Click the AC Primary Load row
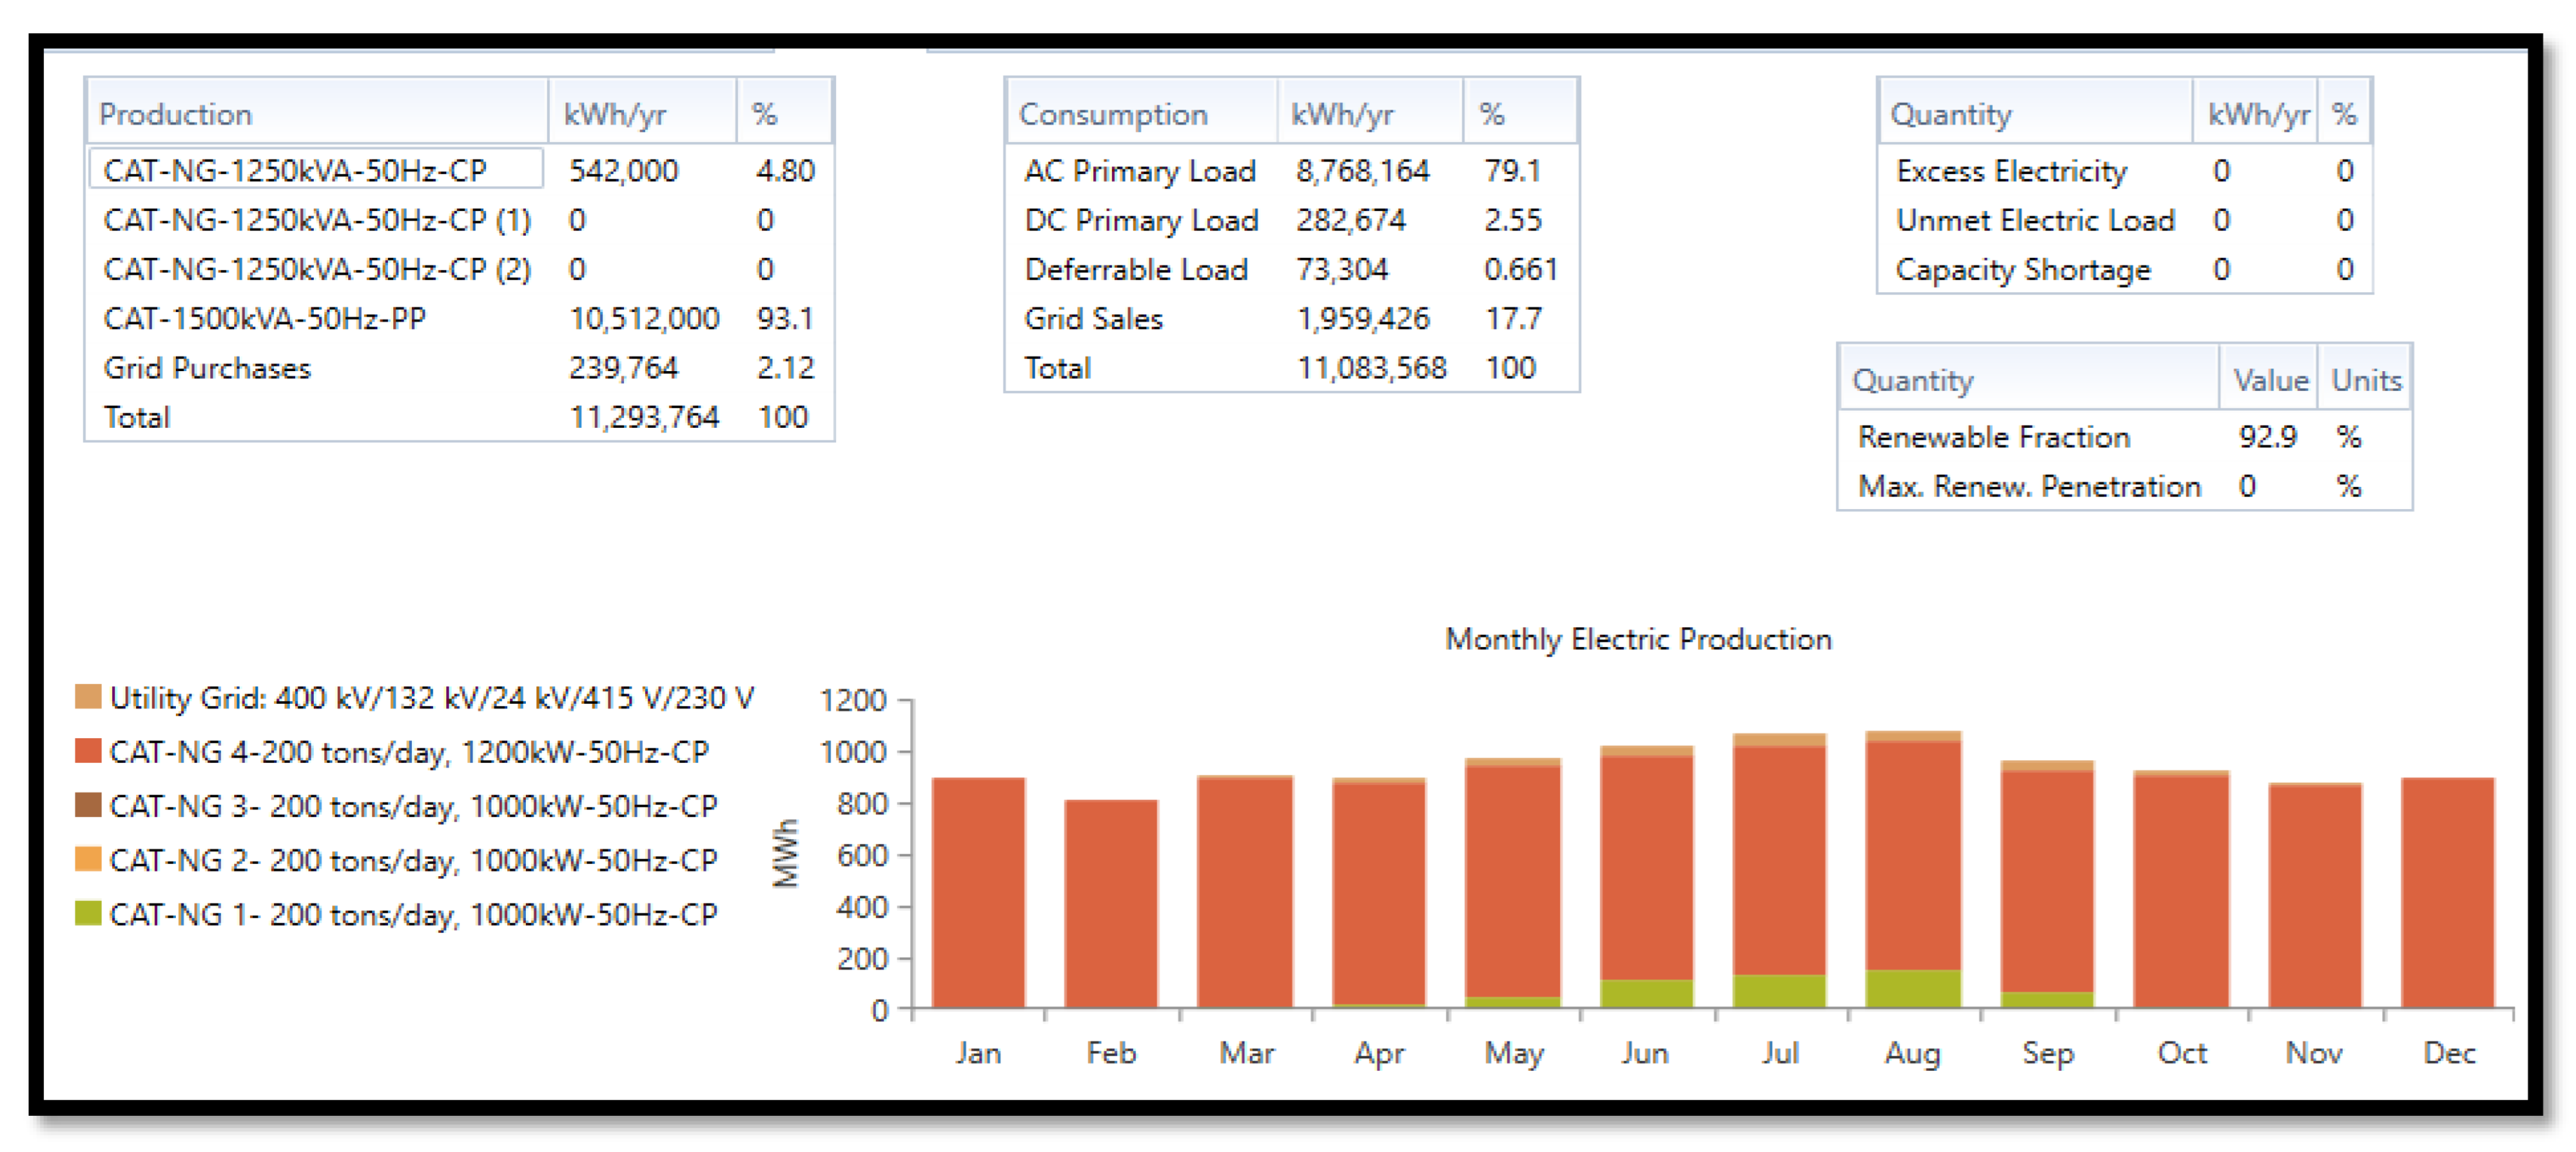2576x1152 pixels. tap(1139, 170)
